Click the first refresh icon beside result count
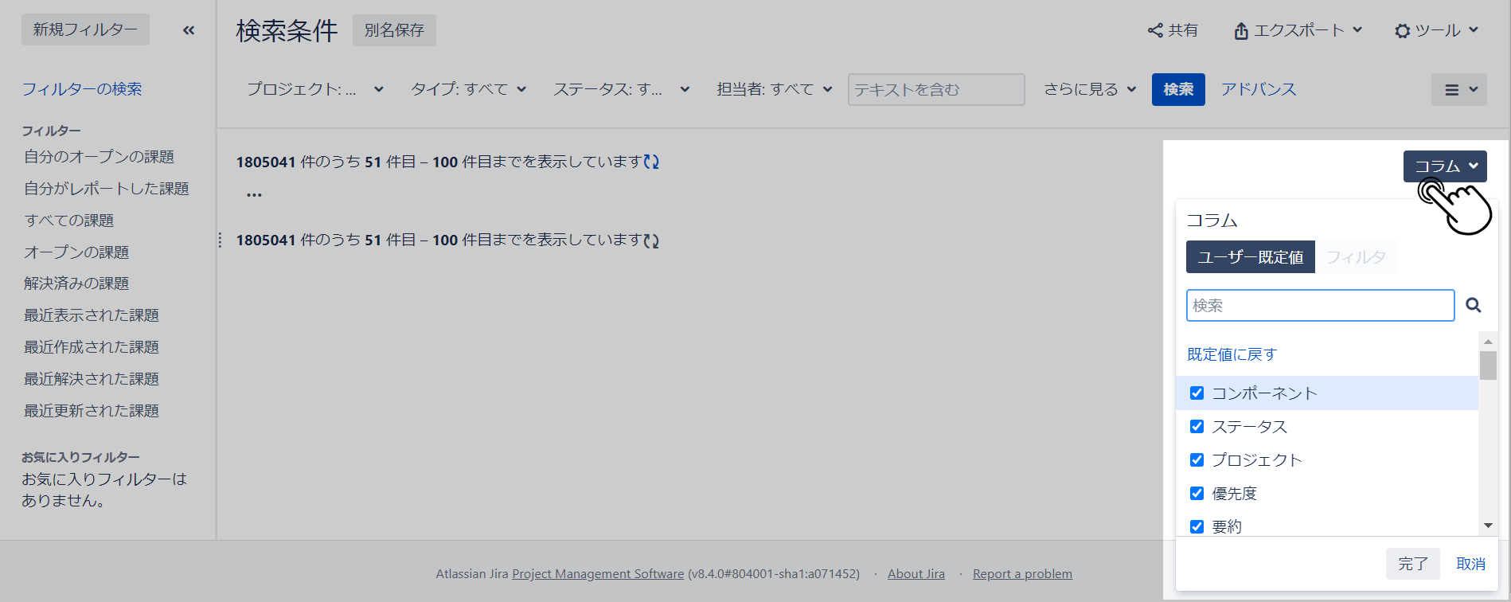Screen dimensions: 1511x602 651,162
